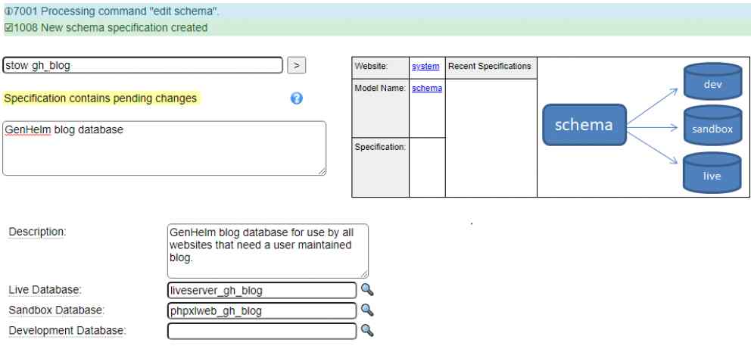Click 'Specification contains pending changes' notice
The image size is (751, 346).
[100, 98]
